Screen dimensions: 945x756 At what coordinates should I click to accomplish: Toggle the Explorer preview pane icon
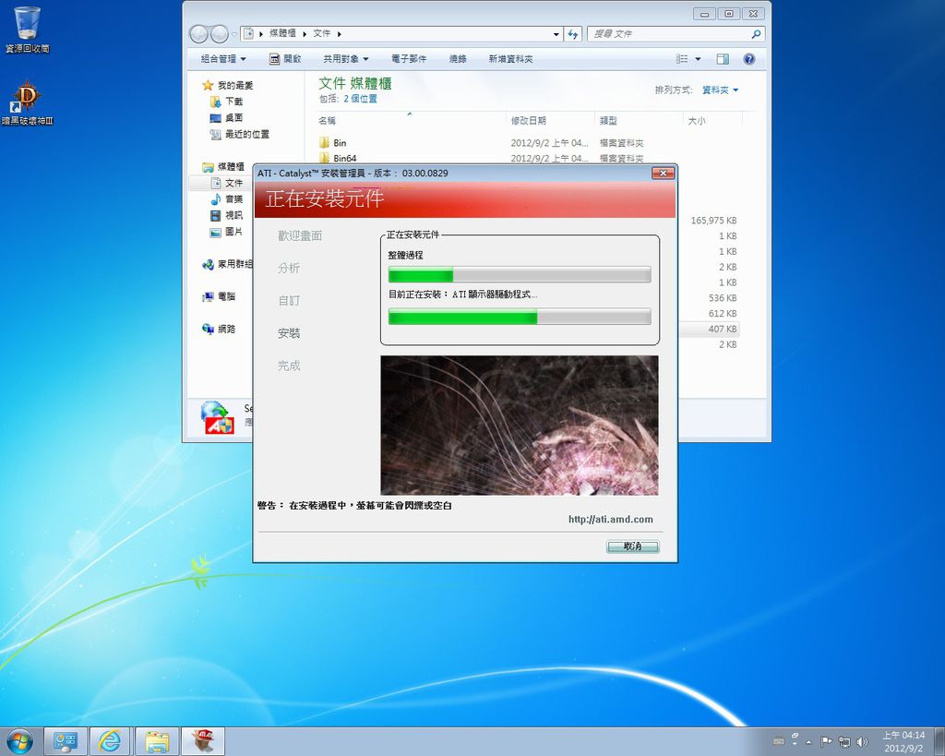723,59
